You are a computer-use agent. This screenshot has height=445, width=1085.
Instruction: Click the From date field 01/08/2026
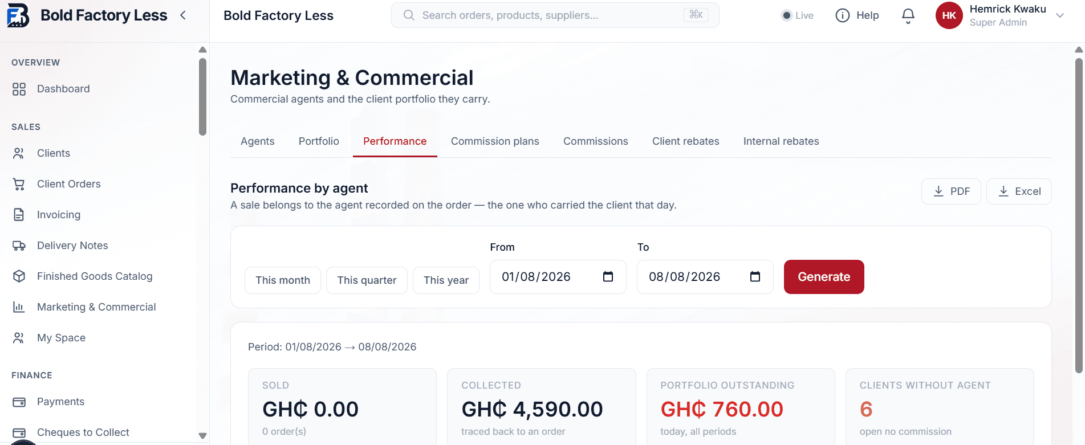[x=558, y=277]
